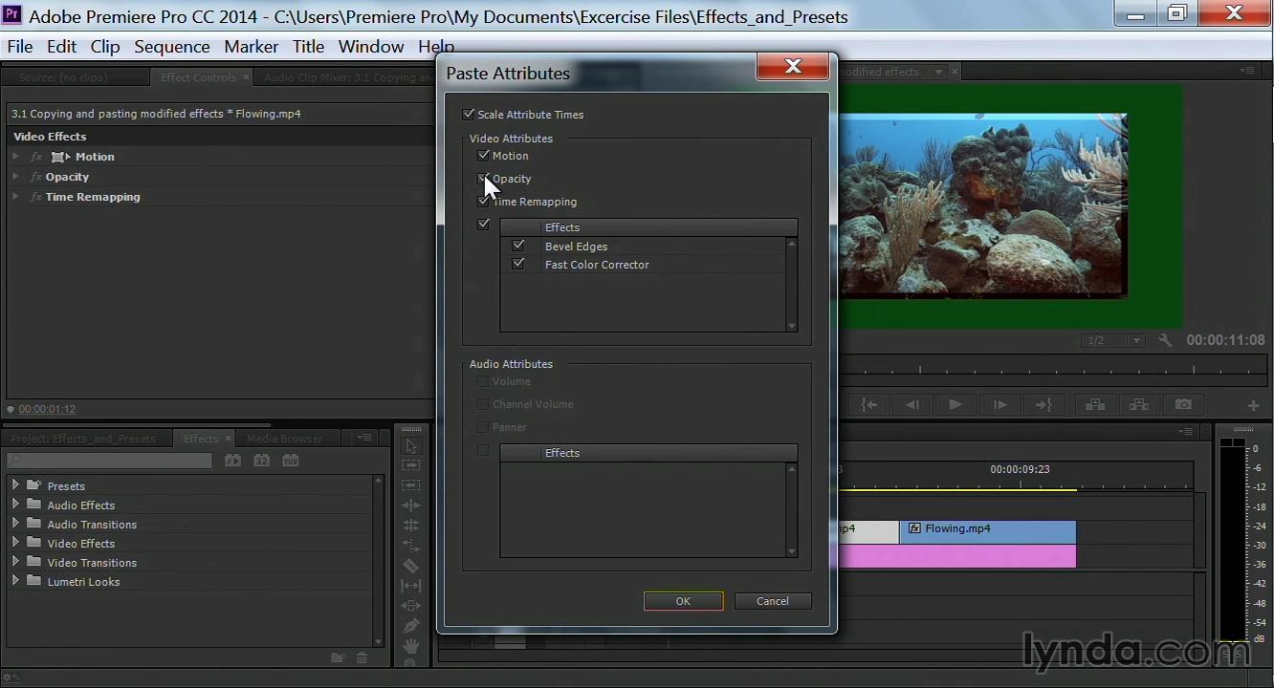1274x688 pixels.
Task: Uncheck the Motion video attribute
Action: [x=483, y=156]
